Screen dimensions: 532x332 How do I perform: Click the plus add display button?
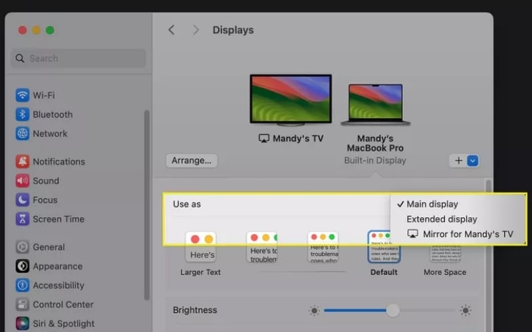[x=458, y=161]
